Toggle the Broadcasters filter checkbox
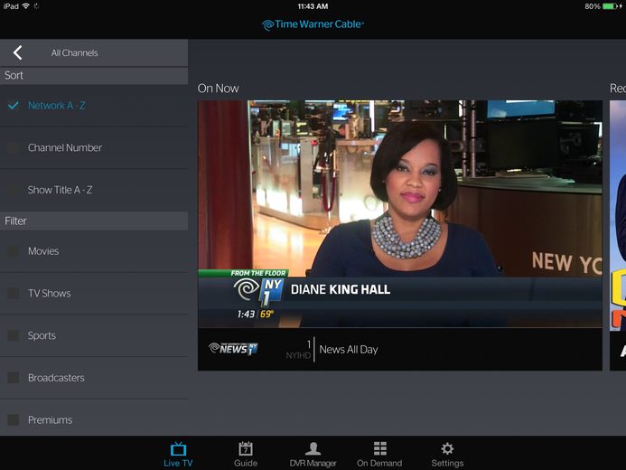This screenshot has height=470, width=626. (14, 378)
